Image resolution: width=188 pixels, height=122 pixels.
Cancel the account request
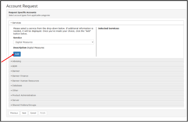click(x=33, y=113)
